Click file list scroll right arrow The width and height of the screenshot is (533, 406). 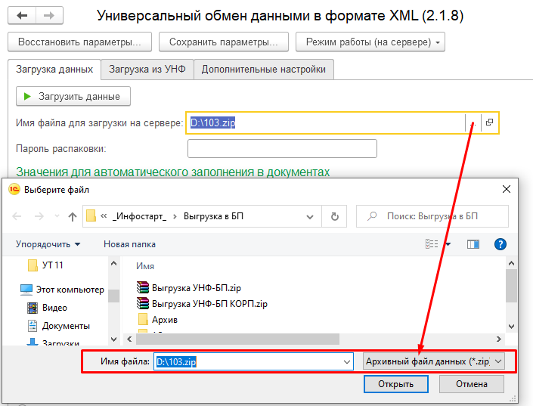click(498, 339)
